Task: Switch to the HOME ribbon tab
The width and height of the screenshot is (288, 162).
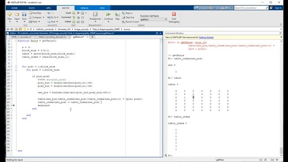Action: point(14,8)
